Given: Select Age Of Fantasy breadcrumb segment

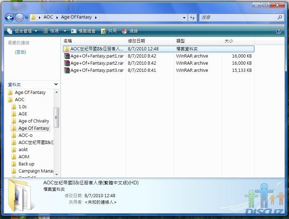Looking at the screenshot, I should click(76, 17).
